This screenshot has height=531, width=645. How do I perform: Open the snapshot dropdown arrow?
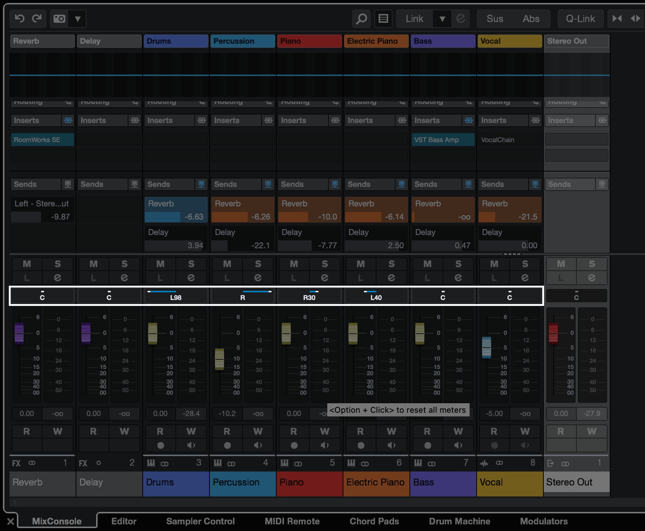tap(78, 18)
